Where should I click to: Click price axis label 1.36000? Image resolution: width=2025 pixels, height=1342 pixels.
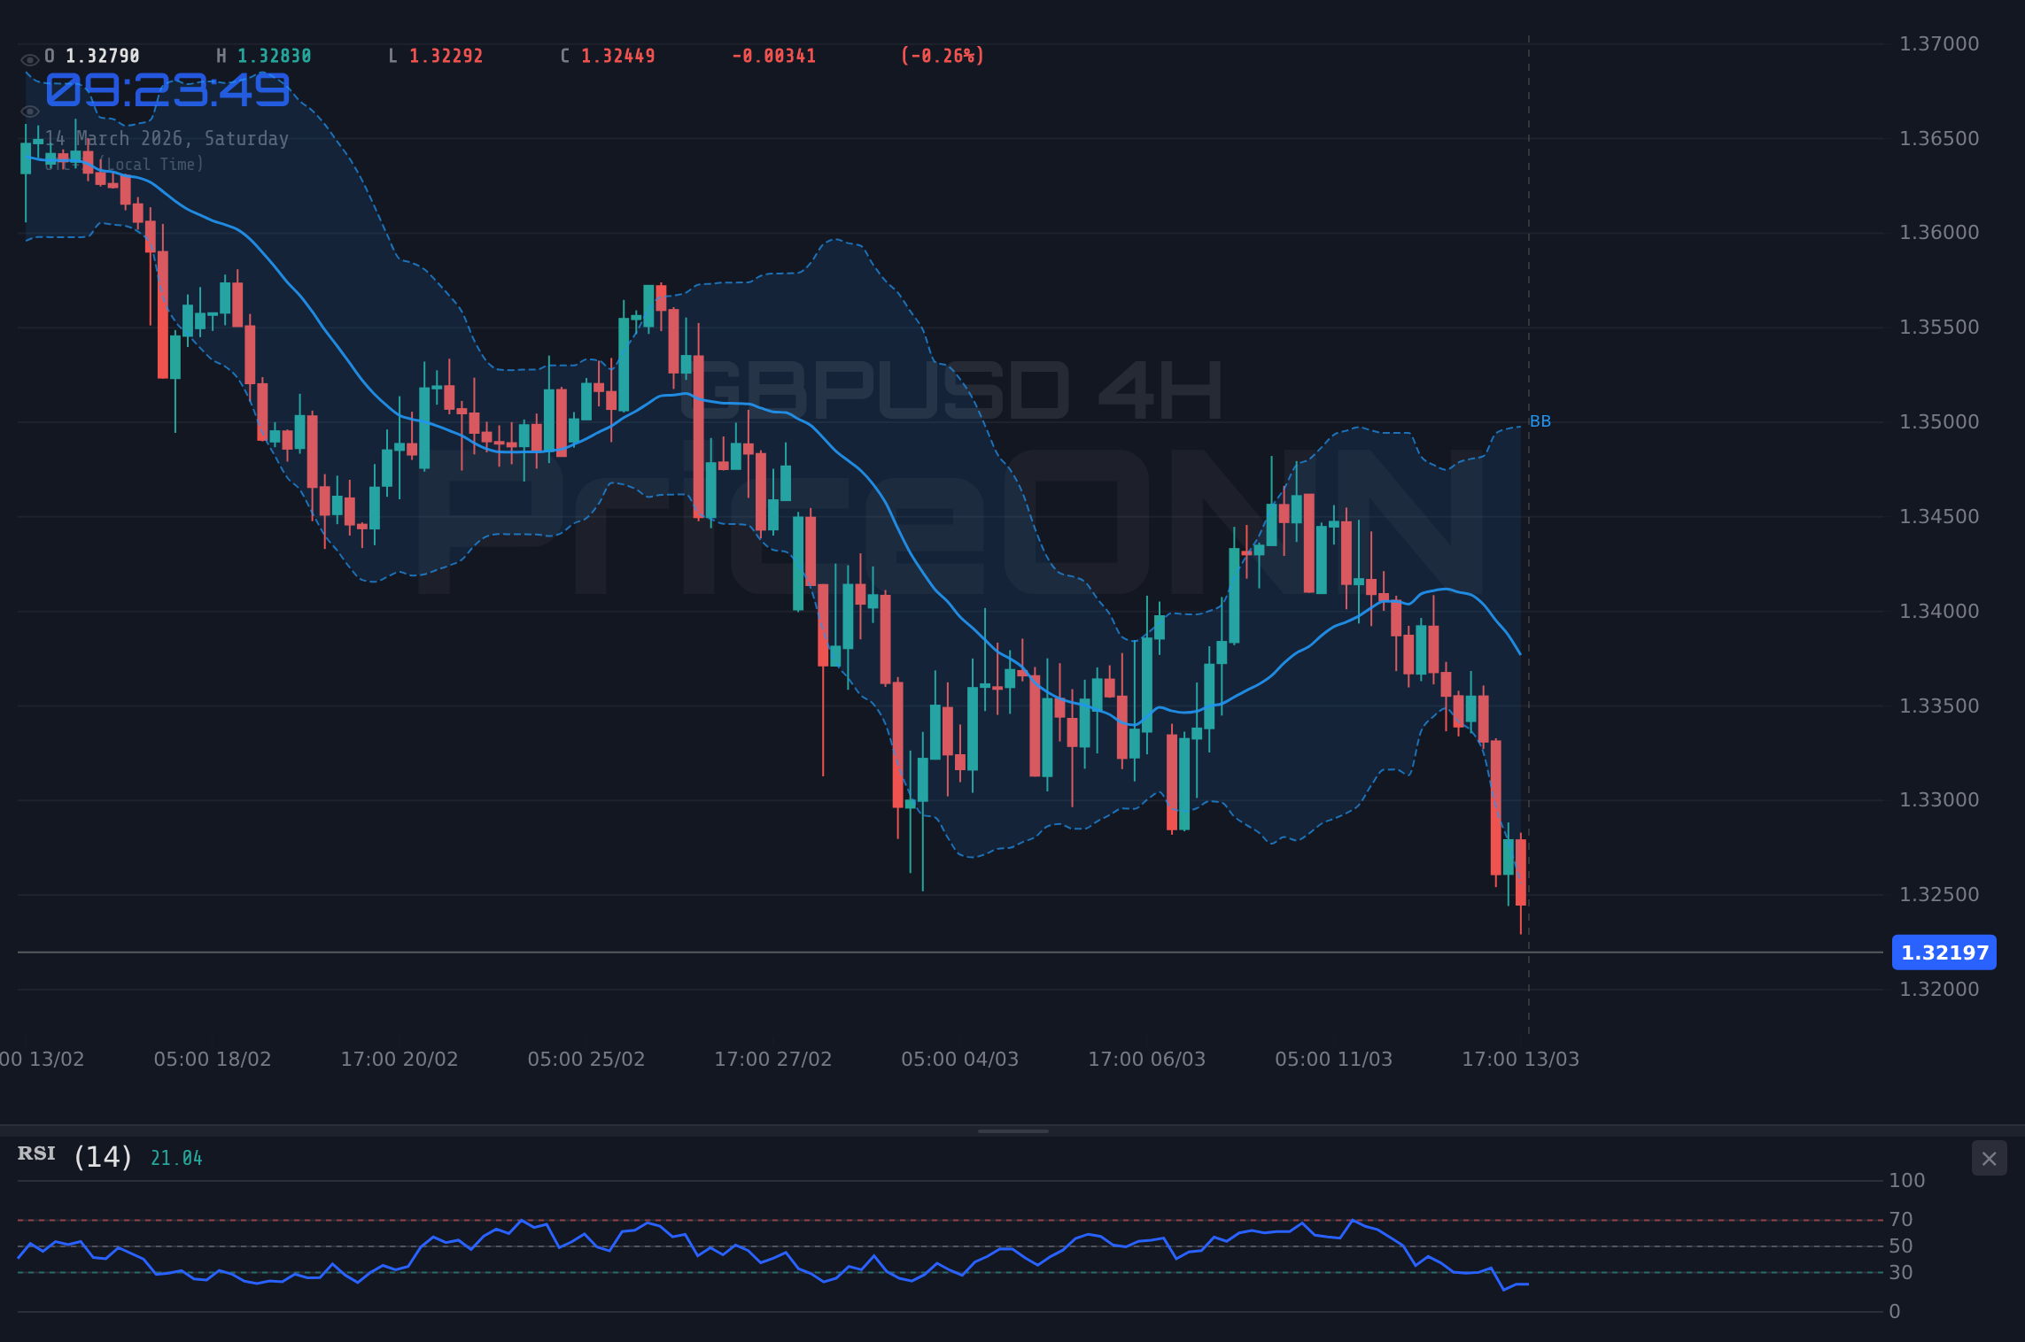1939,233
